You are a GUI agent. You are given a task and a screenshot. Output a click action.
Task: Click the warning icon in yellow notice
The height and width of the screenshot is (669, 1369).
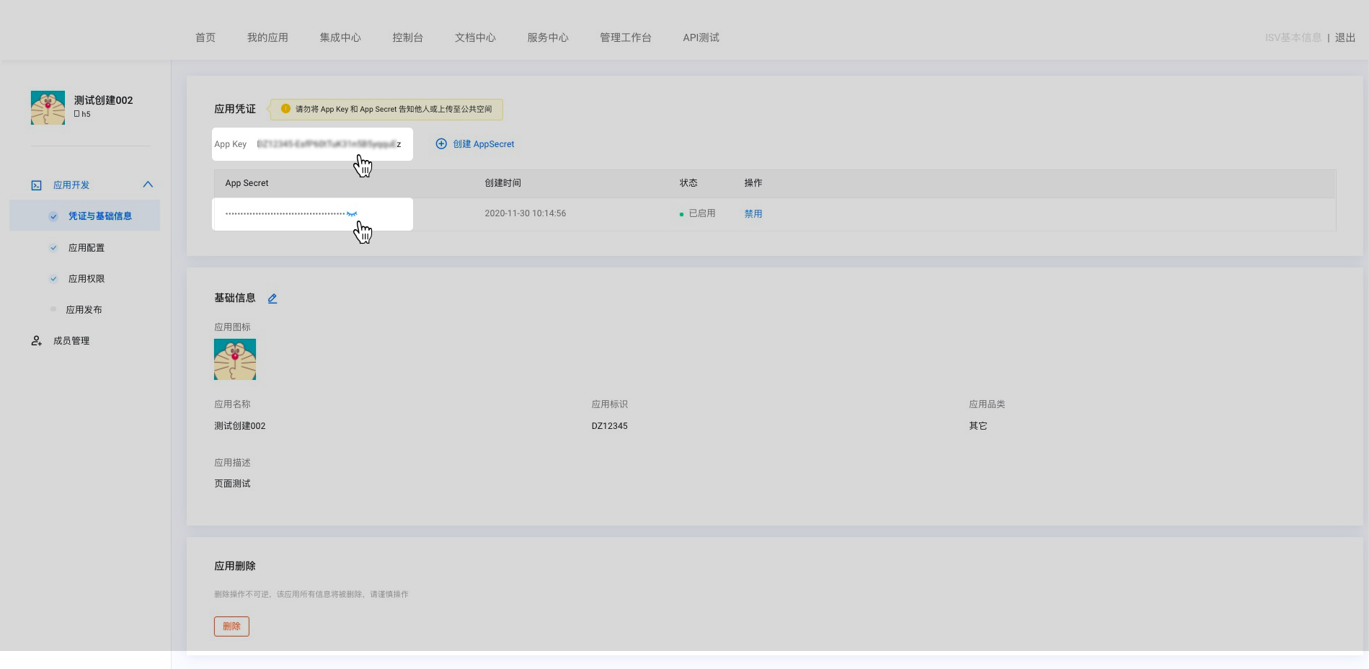point(285,109)
